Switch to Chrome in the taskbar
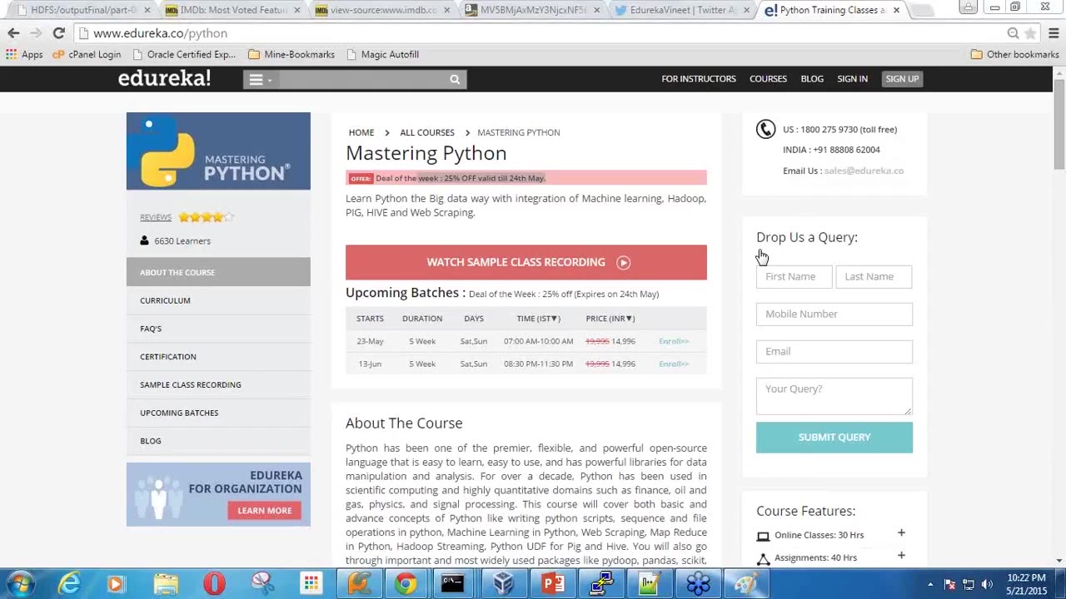The image size is (1066, 599). 406,583
